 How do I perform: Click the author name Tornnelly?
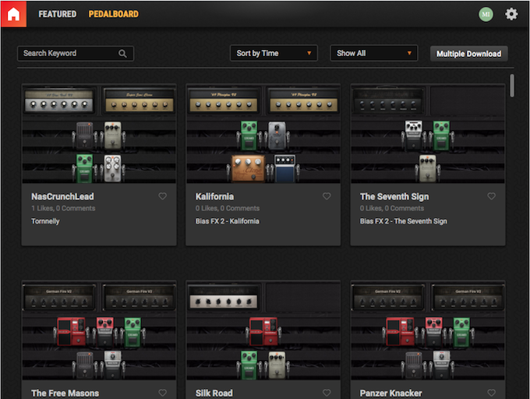[45, 221]
